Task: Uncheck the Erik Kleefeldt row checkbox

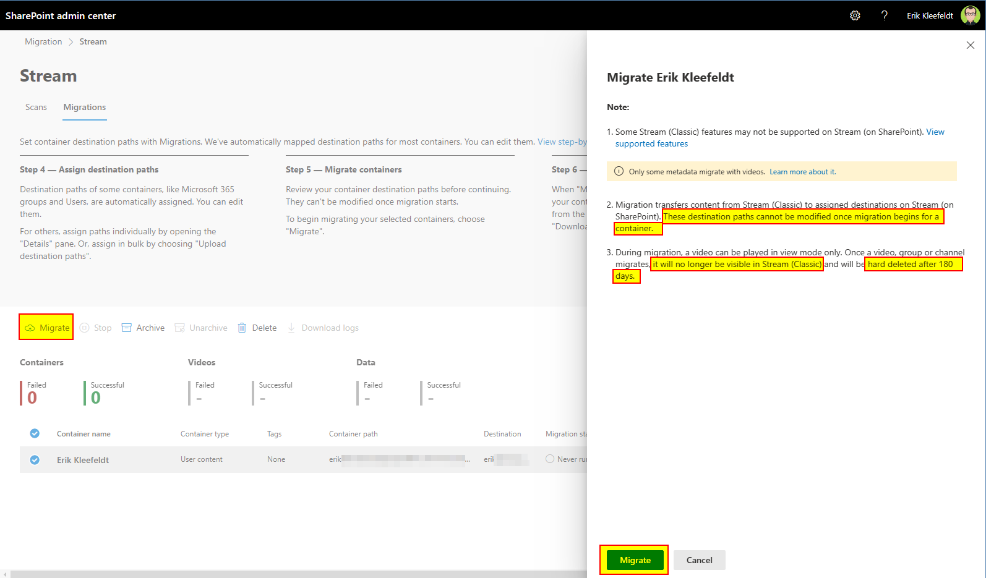Action: (x=35, y=459)
